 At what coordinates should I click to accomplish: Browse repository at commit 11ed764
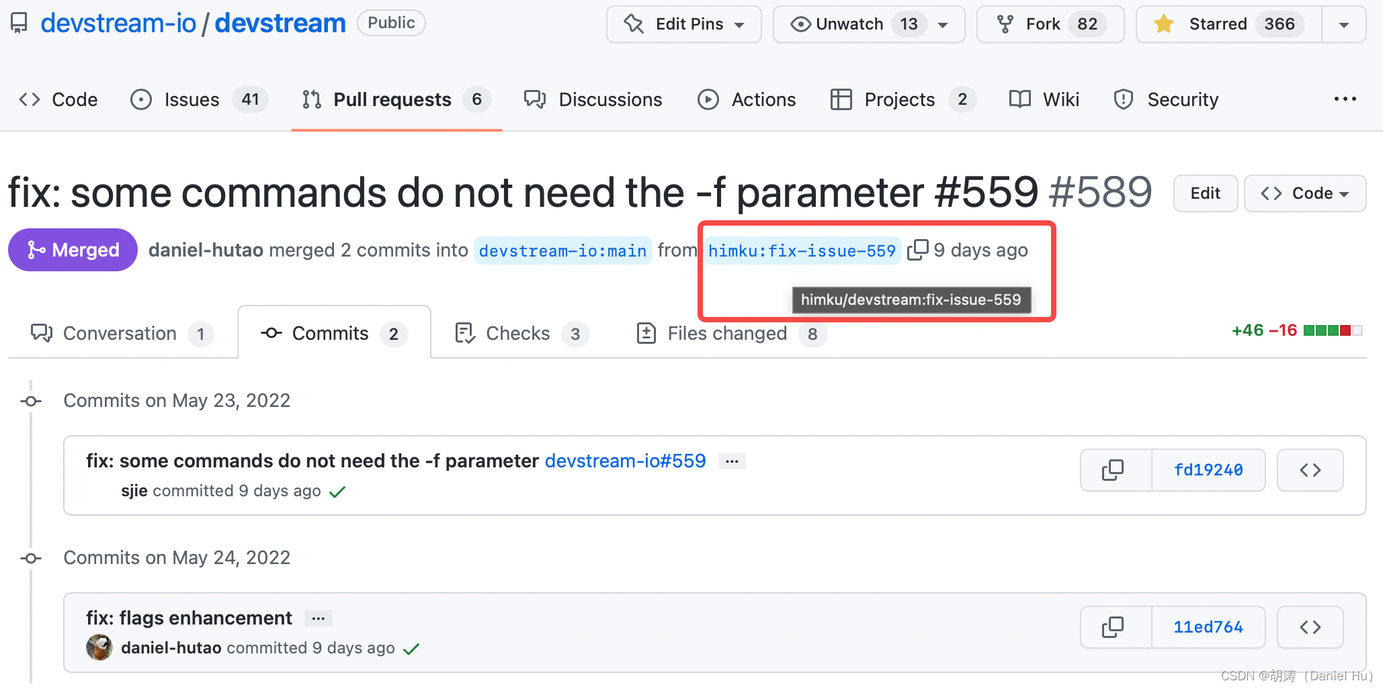(x=1310, y=627)
